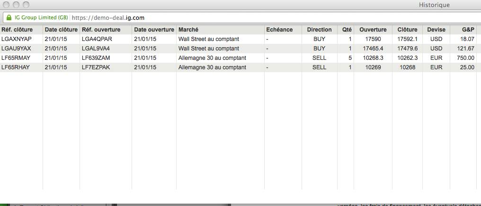Click the Clôture price column header
Screen dimensions: 481x206
408,30
